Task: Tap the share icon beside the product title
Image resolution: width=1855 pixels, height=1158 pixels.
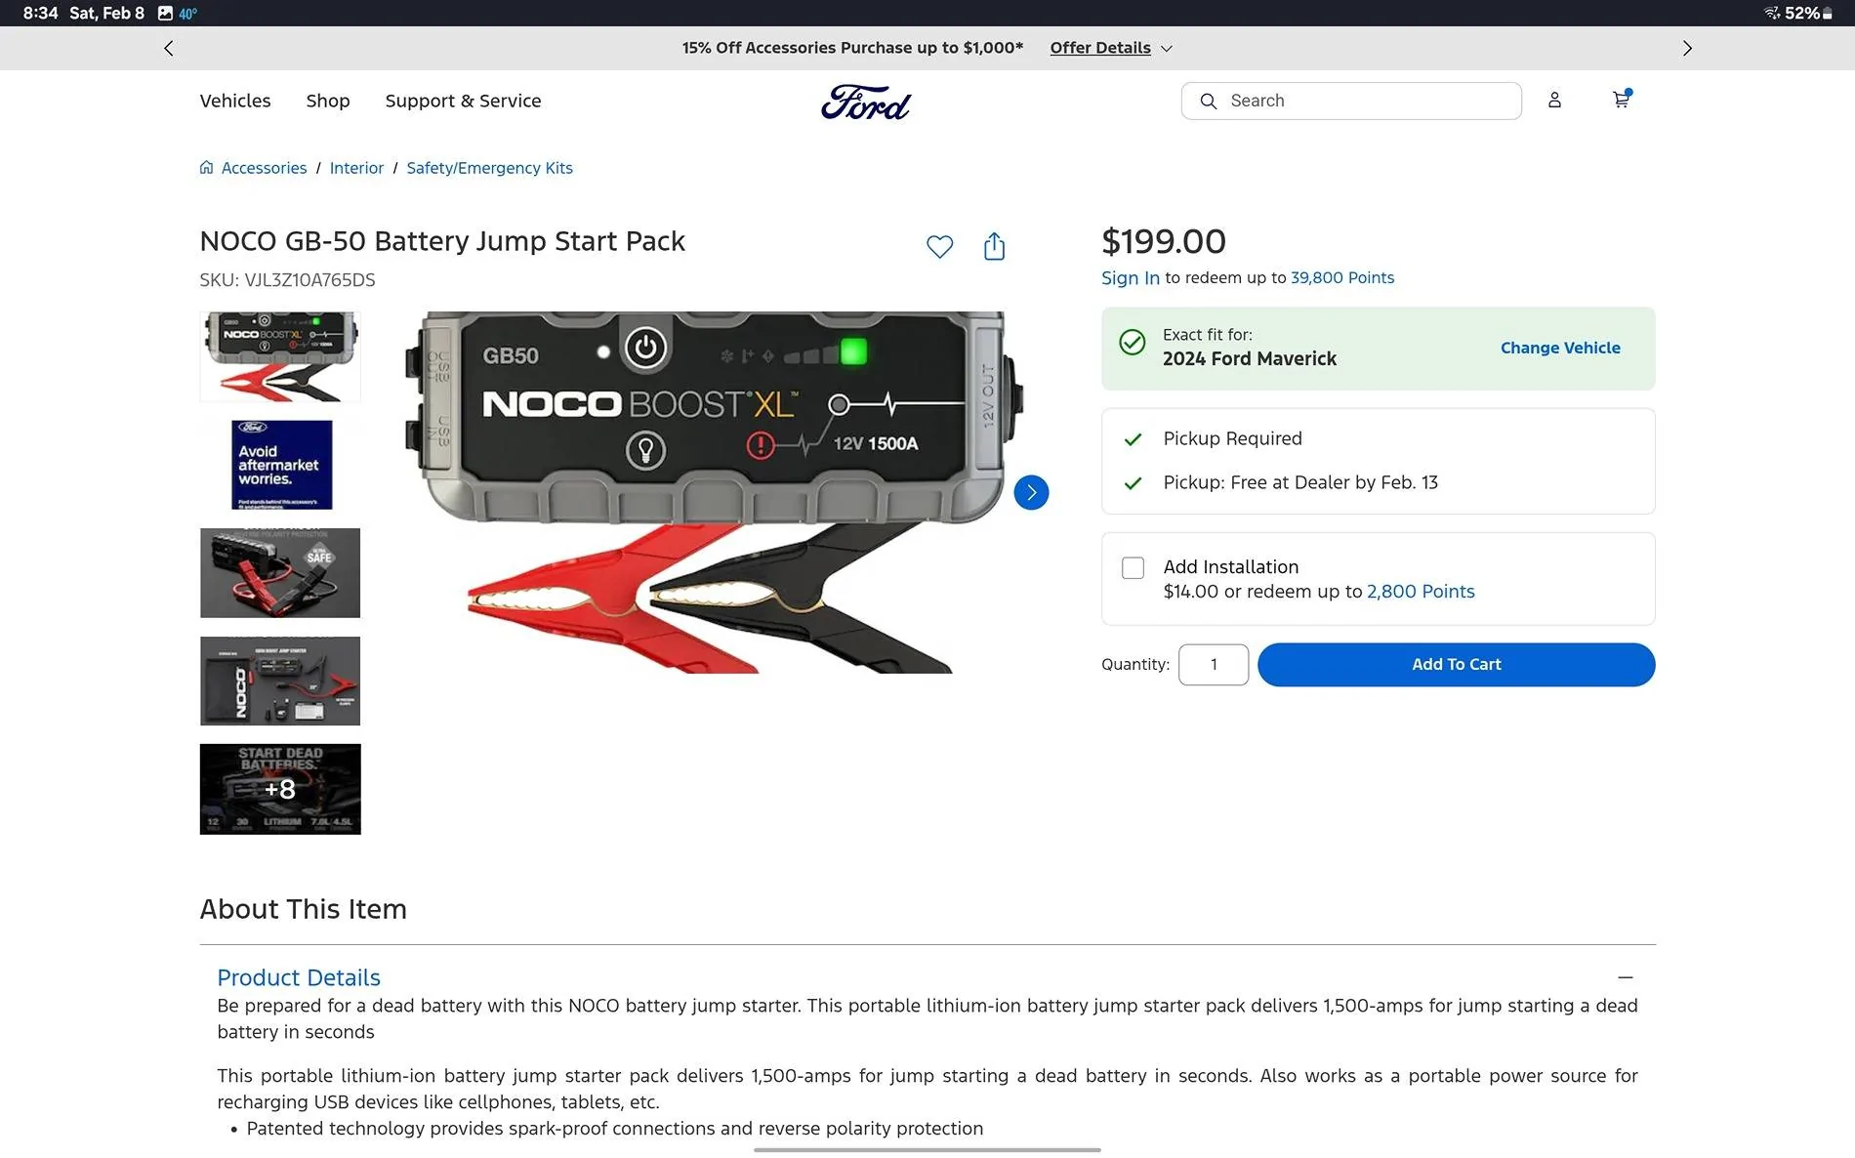Action: coord(994,246)
